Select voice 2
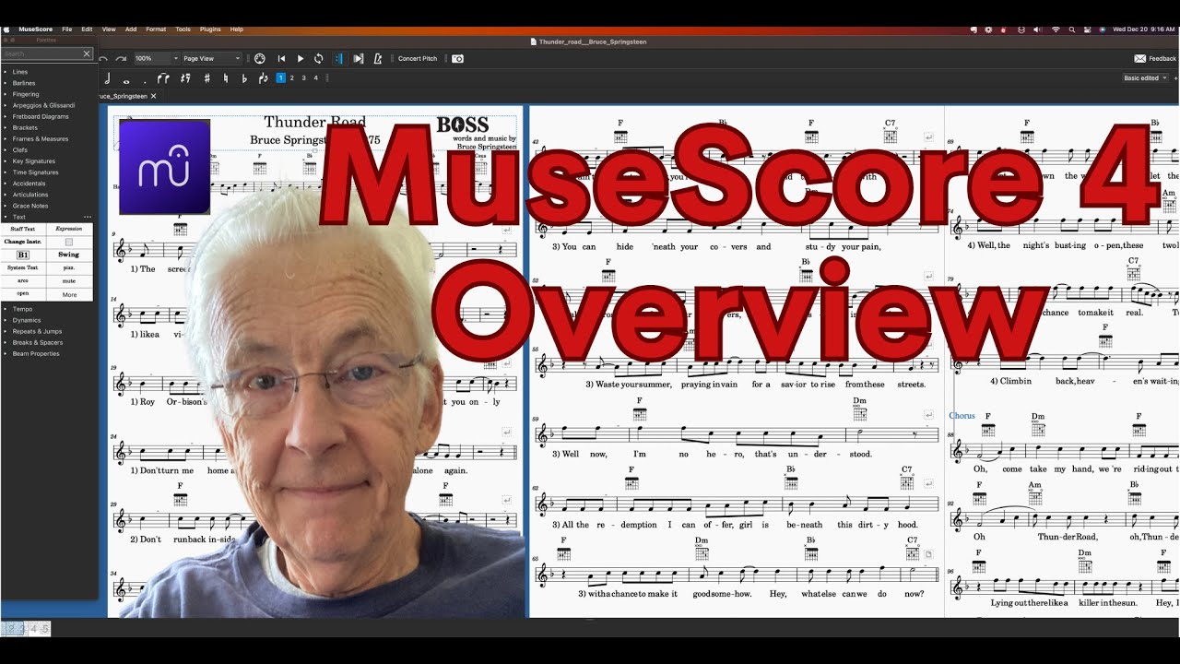 point(292,78)
